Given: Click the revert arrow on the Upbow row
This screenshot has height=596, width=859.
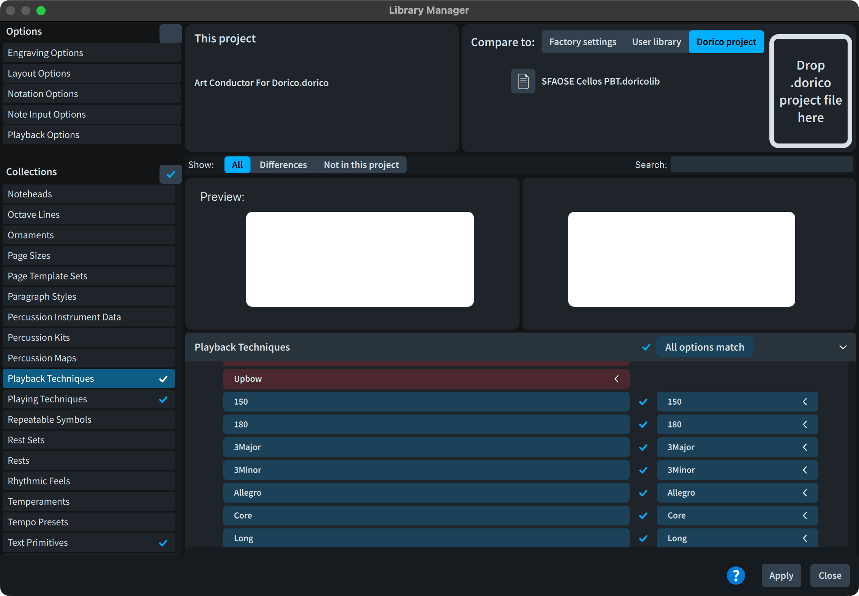Looking at the screenshot, I should tap(616, 379).
